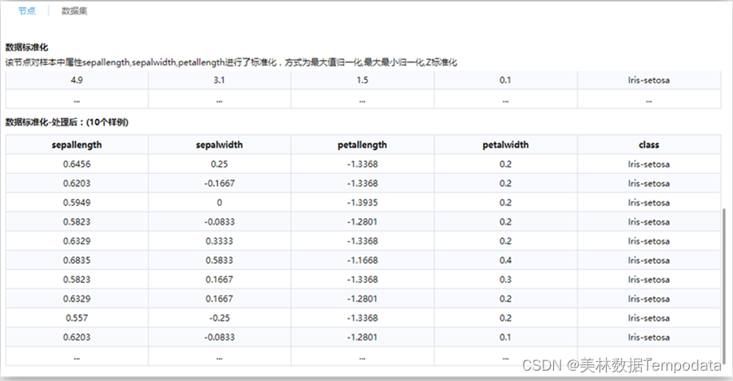
Task: Select the sepallength value 0.557
Action: click(x=77, y=318)
